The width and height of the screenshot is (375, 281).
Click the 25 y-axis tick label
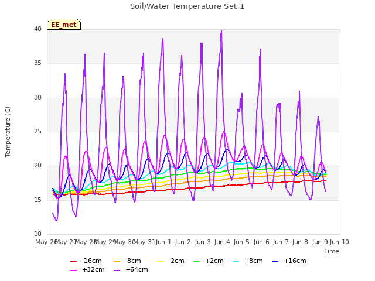[37, 131]
